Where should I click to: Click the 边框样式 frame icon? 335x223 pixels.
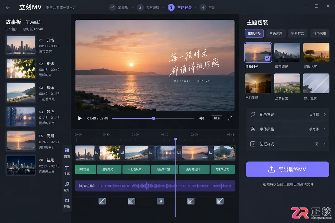click(253, 144)
